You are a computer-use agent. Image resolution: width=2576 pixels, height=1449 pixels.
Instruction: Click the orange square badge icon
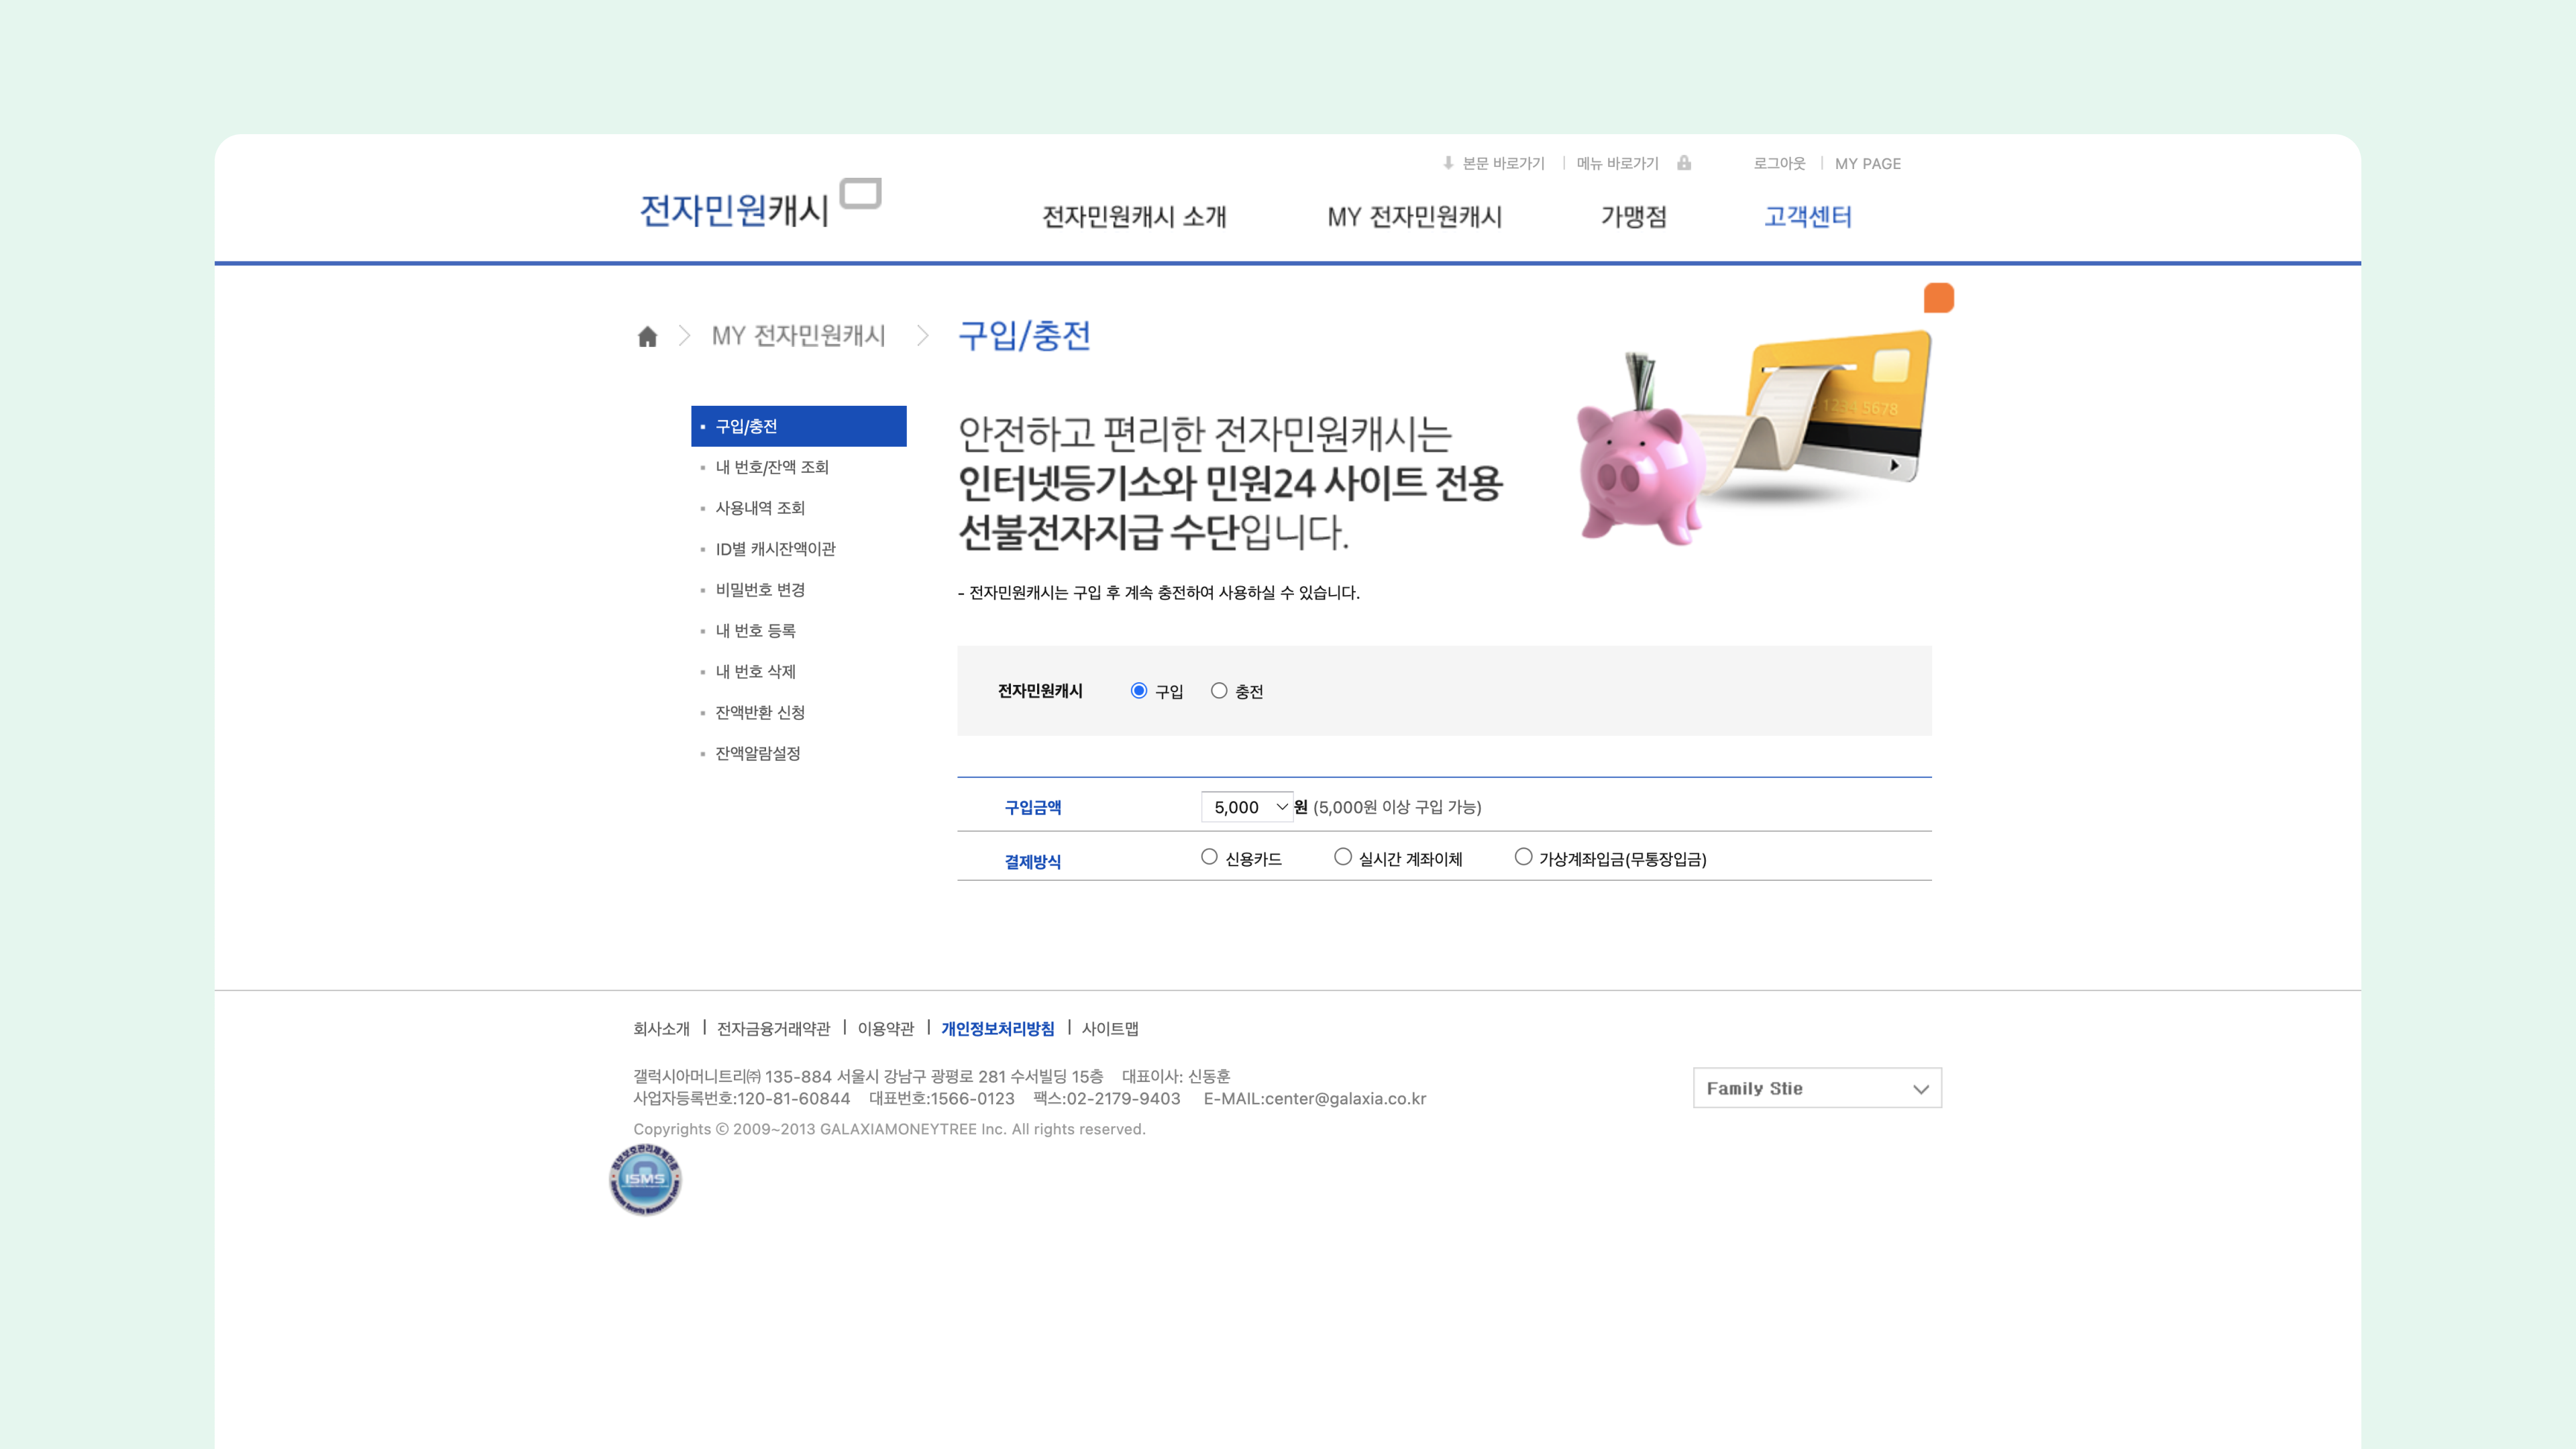[1938, 298]
